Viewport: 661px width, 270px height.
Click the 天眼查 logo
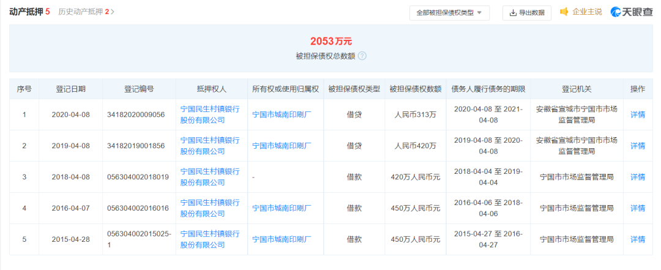click(631, 12)
